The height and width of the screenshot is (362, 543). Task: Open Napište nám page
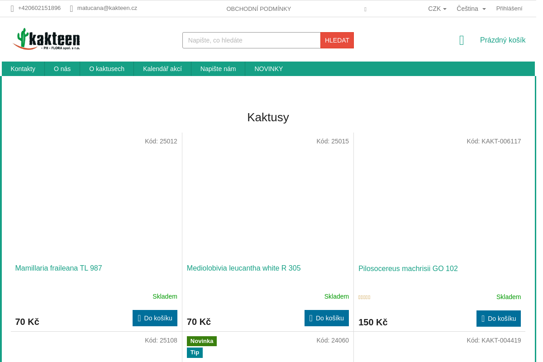point(218,69)
